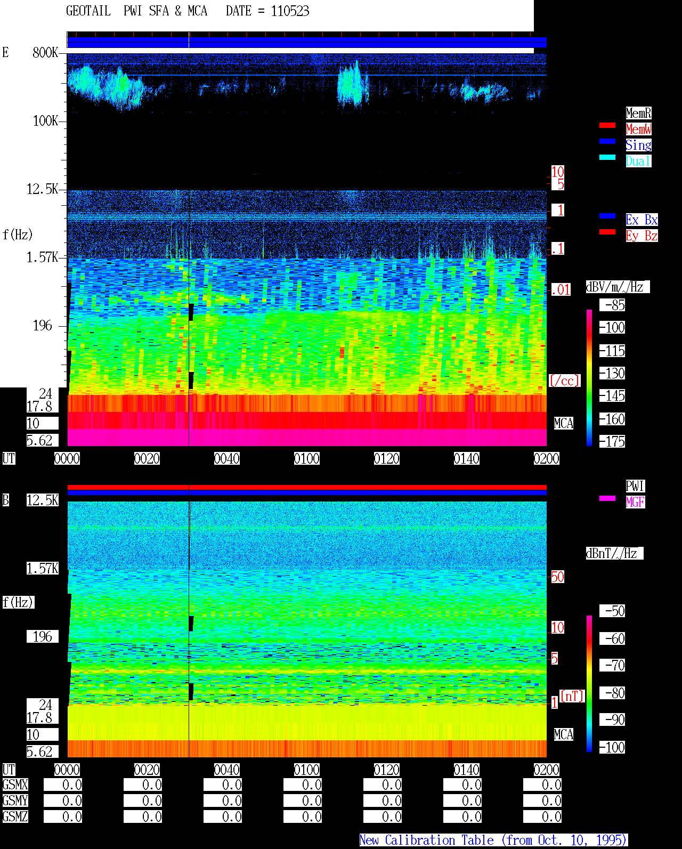
Task: Click the -160 color scale value
Action: point(612,419)
